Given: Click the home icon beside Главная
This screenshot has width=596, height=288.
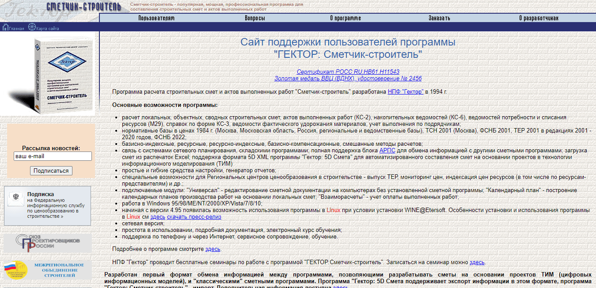Looking at the screenshot, I should click(6, 27).
